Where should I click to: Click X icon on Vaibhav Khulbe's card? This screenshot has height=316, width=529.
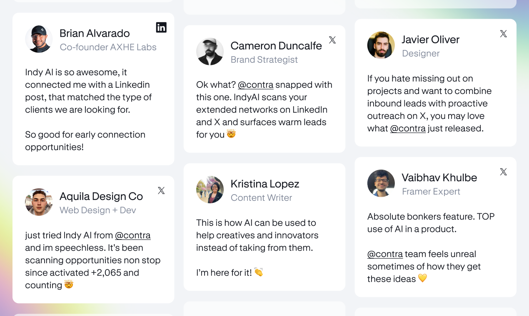coord(504,172)
